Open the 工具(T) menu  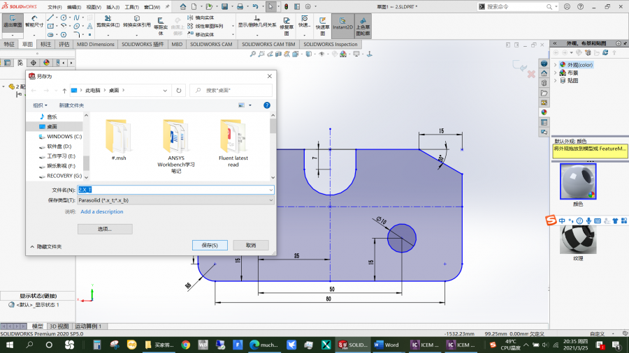tap(131, 6)
